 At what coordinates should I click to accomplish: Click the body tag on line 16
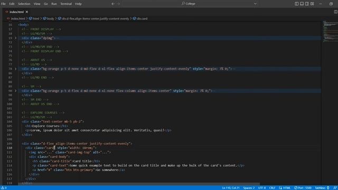(x=23, y=25)
